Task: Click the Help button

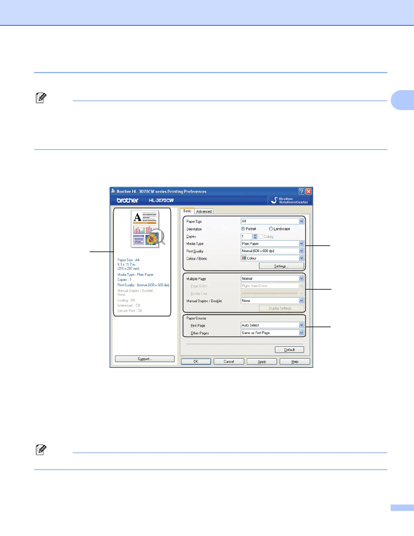Action: (295, 361)
